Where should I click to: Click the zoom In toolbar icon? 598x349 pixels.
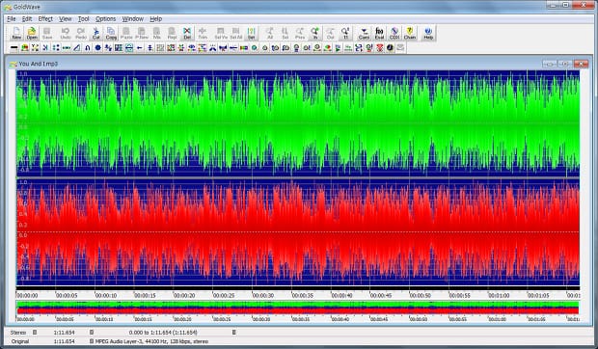pos(314,33)
